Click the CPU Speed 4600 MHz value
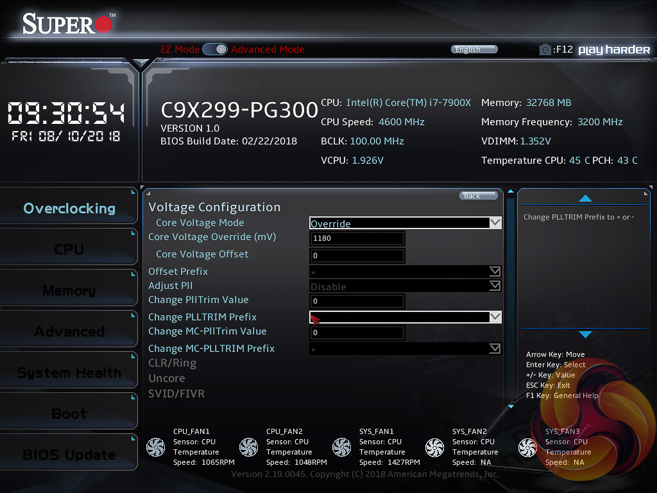Viewport: 657px width, 493px height. point(402,122)
